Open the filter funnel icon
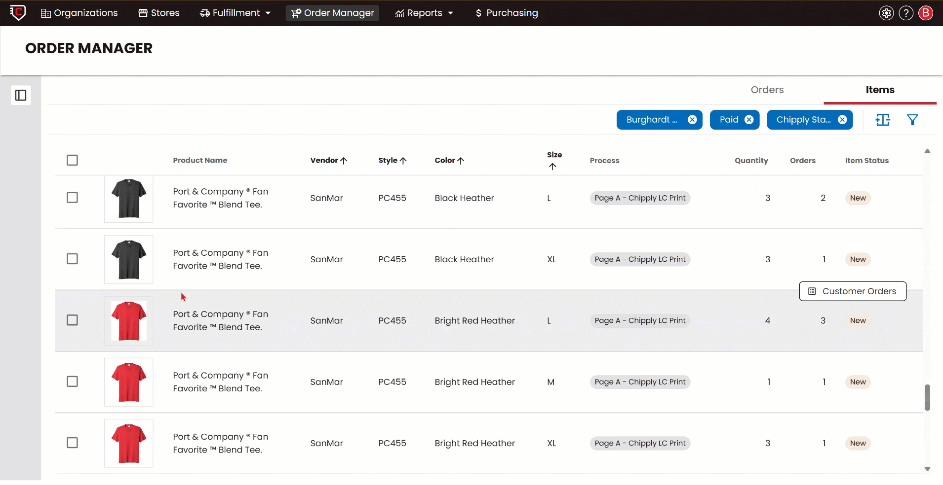 (x=912, y=120)
